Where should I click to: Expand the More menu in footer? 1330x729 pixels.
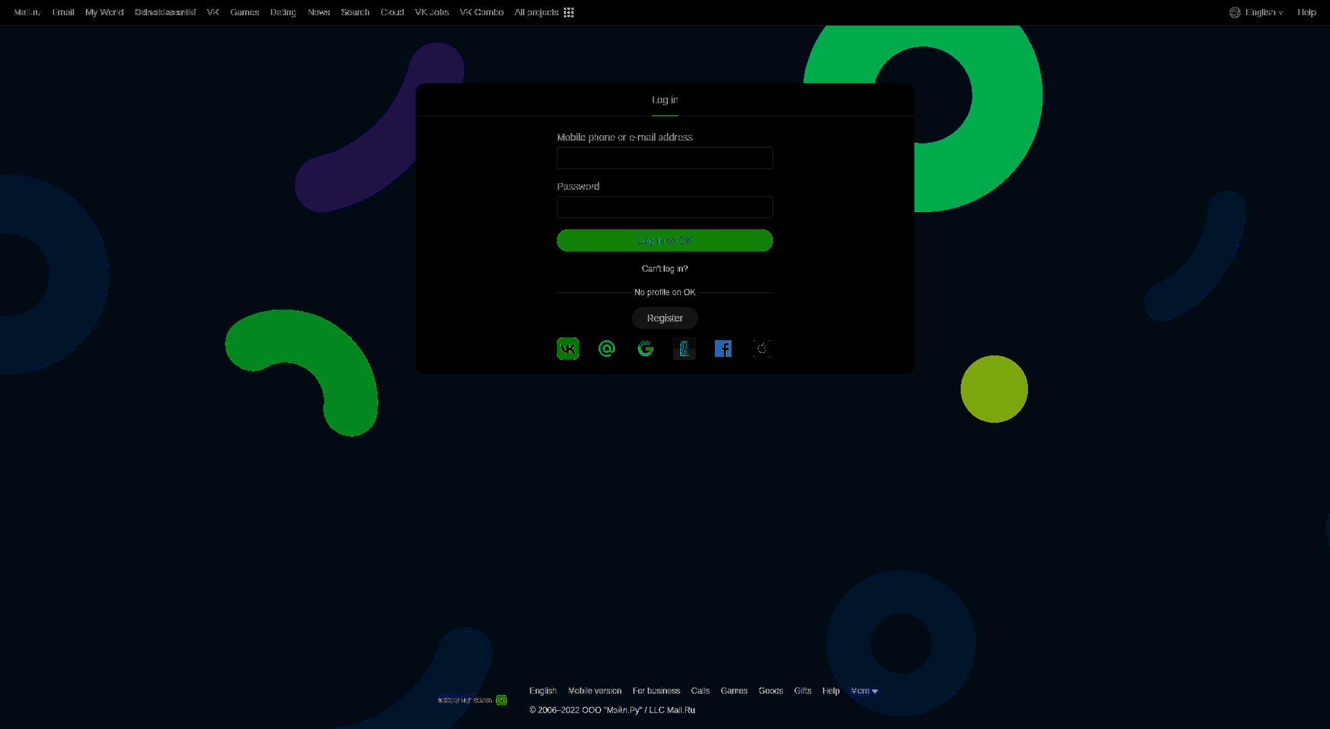click(x=864, y=691)
